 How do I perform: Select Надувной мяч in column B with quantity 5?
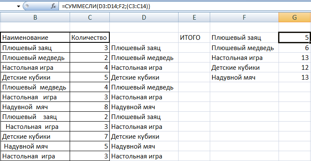pos(35,146)
